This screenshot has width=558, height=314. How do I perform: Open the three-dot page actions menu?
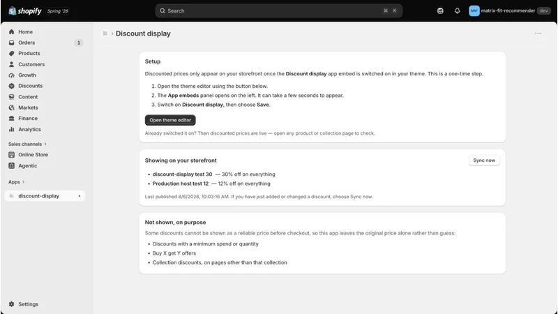point(538,33)
